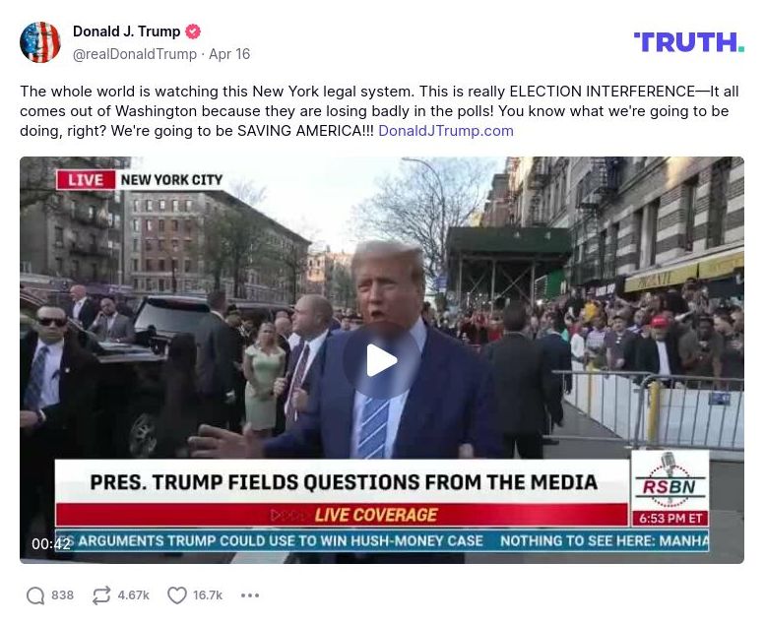Viewport: 765px width, 625px height.
Task: Click the video headline banner
Action: tap(344, 482)
